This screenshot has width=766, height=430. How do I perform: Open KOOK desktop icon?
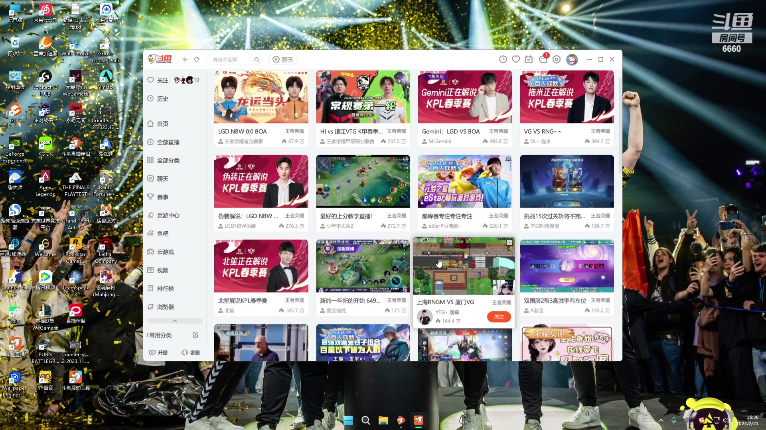45,147
